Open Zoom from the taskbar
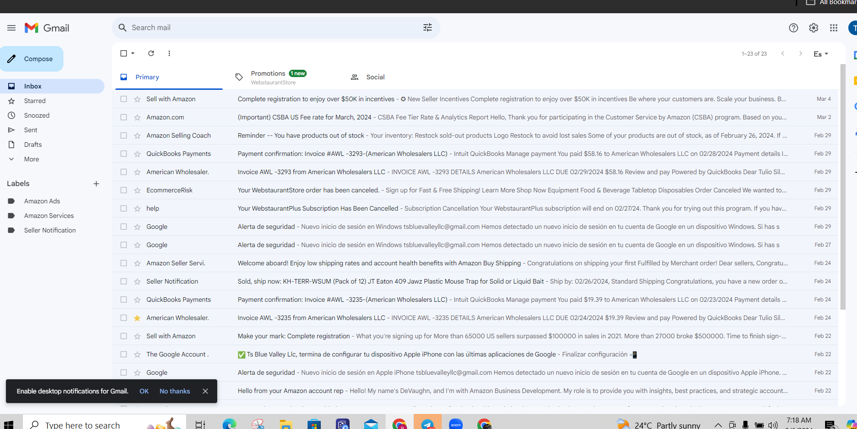 point(456,424)
